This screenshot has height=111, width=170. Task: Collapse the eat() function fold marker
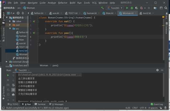click(38, 21)
